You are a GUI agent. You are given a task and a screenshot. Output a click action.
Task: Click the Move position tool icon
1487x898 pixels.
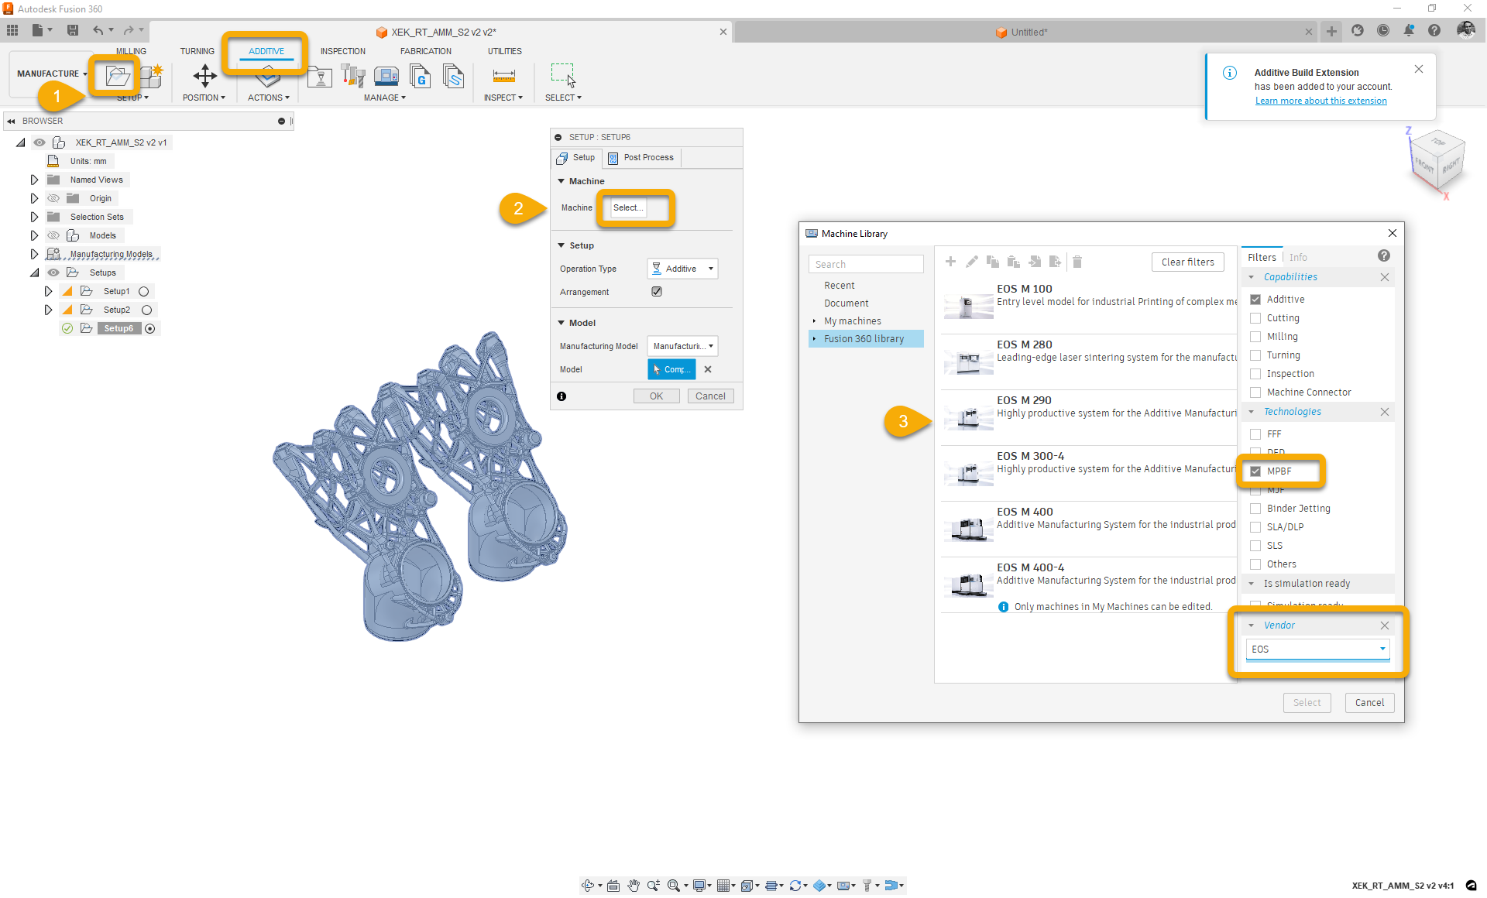[204, 76]
